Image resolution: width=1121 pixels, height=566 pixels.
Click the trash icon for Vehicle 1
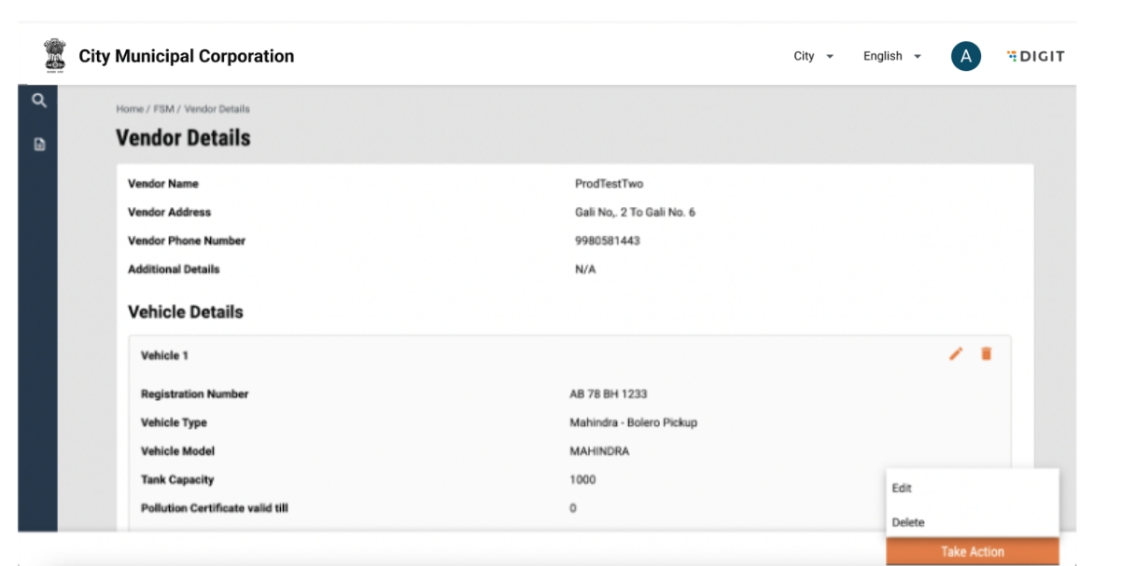tap(986, 353)
